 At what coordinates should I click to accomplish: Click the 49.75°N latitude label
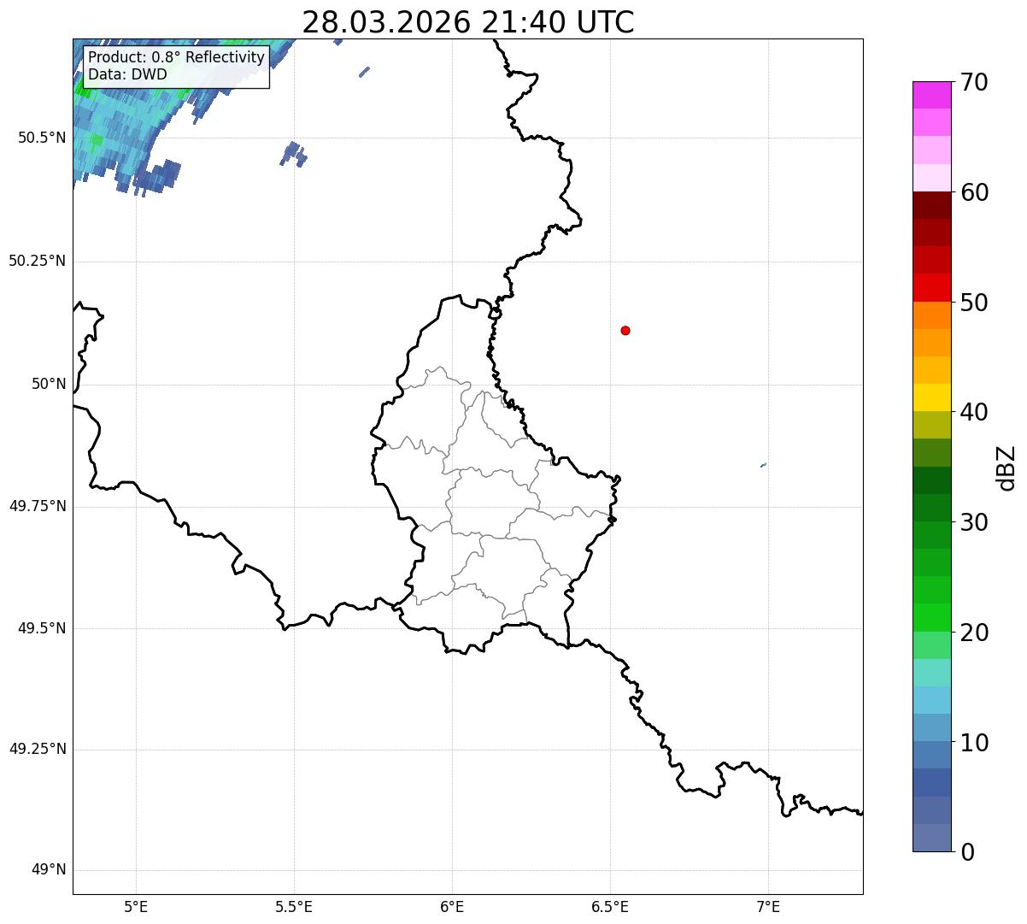tap(37, 506)
